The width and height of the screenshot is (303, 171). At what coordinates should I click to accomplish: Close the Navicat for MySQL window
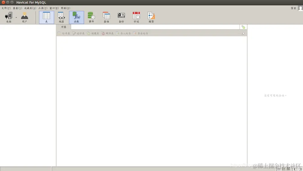(x=3, y=2)
